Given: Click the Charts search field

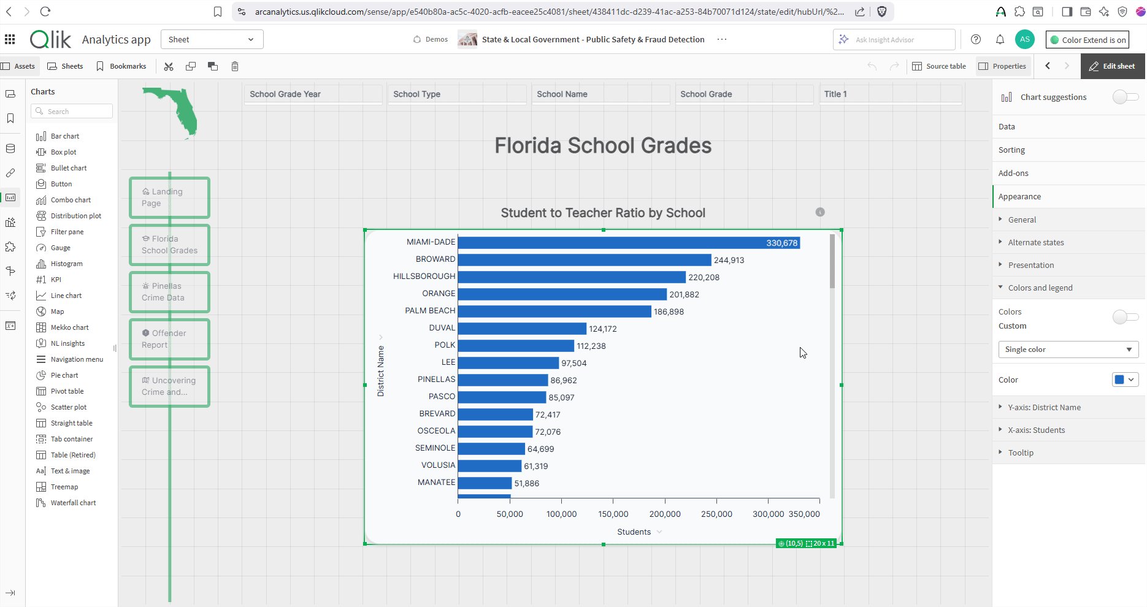Looking at the screenshot, I should pyautogui.click(x=71, y=111).
